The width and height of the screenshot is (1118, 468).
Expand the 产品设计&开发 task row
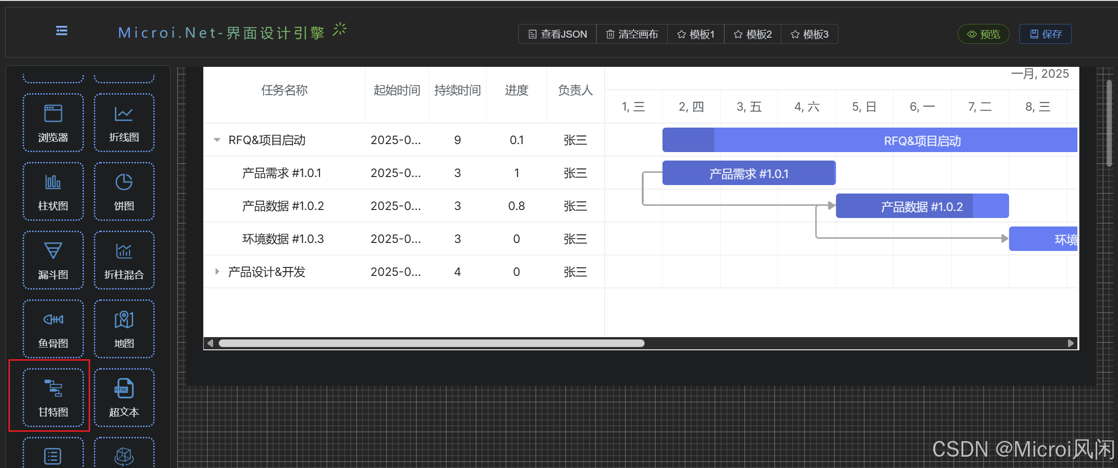pyautogui.click(x=217, y=272)
